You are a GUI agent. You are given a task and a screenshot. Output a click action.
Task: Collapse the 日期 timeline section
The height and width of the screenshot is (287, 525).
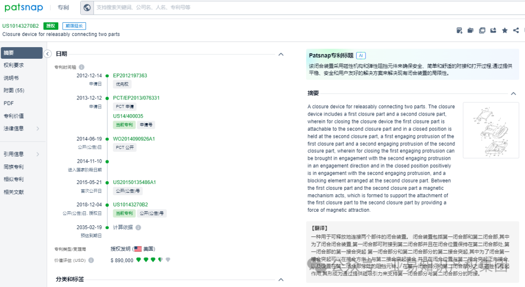click(281, 54)
